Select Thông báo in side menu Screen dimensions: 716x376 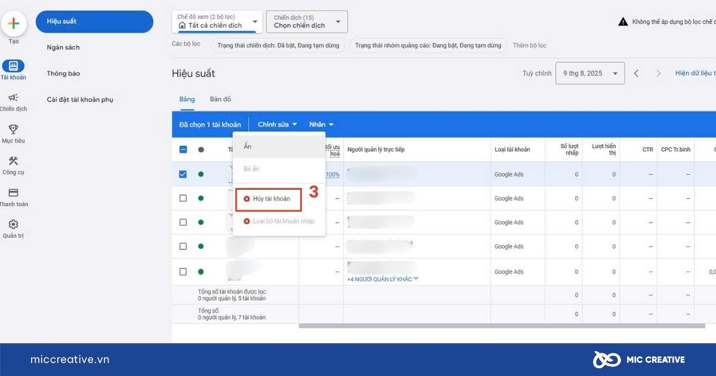click(x=63, y=73)
